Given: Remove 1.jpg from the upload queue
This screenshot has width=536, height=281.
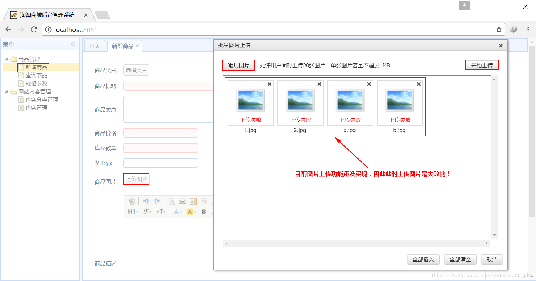Looking at the screenshot, I should tap(270, 84).
